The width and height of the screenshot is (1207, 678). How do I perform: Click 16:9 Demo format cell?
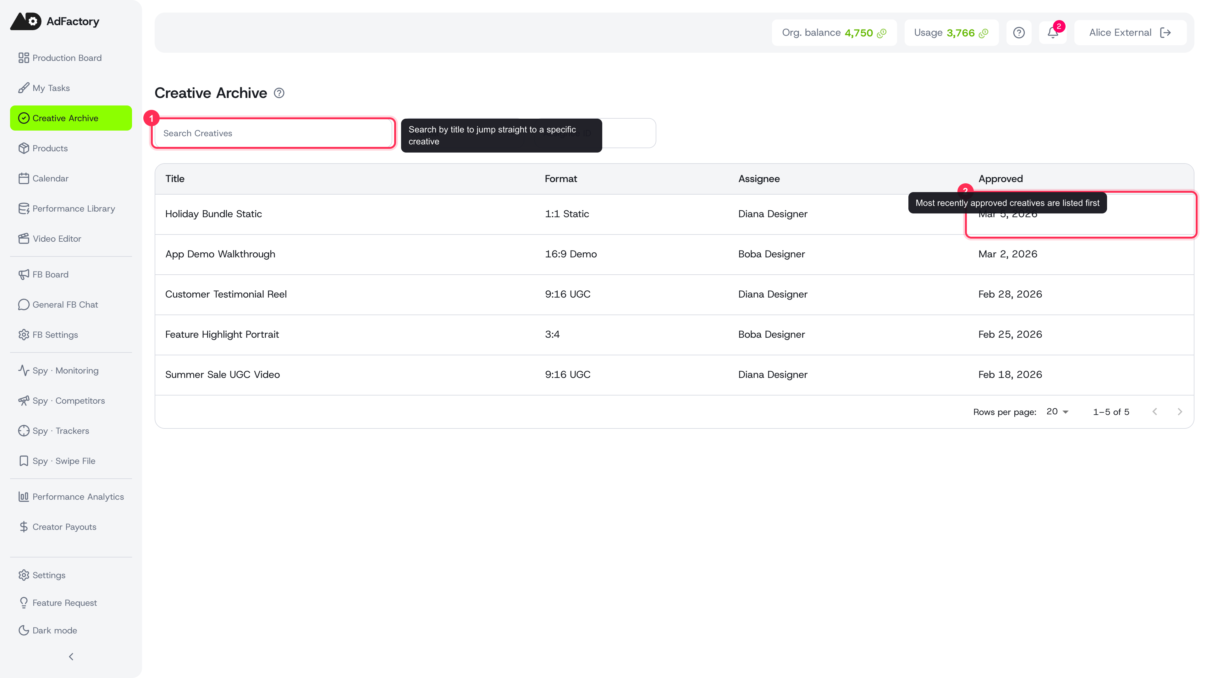571,254
